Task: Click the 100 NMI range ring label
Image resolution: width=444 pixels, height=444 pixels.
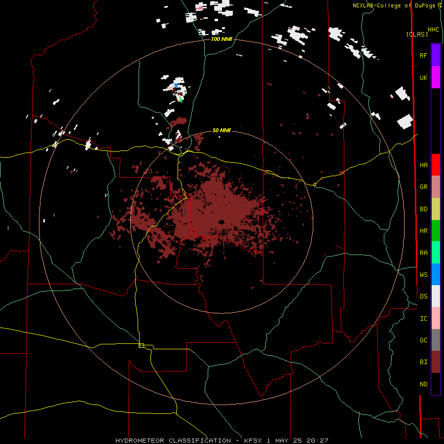Action: point(222,39)
